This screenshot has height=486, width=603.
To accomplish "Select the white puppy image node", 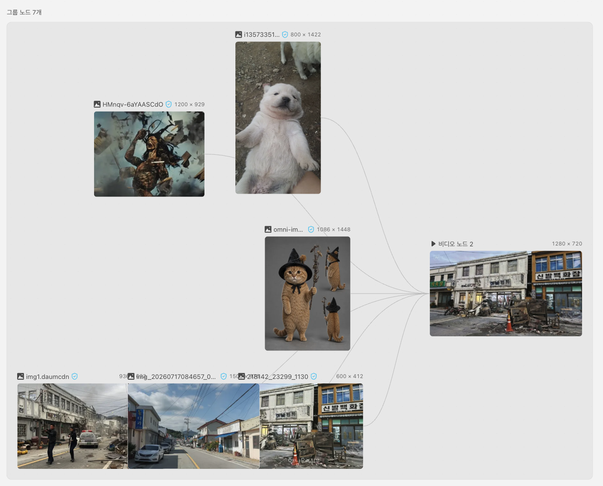I will 278,118.
